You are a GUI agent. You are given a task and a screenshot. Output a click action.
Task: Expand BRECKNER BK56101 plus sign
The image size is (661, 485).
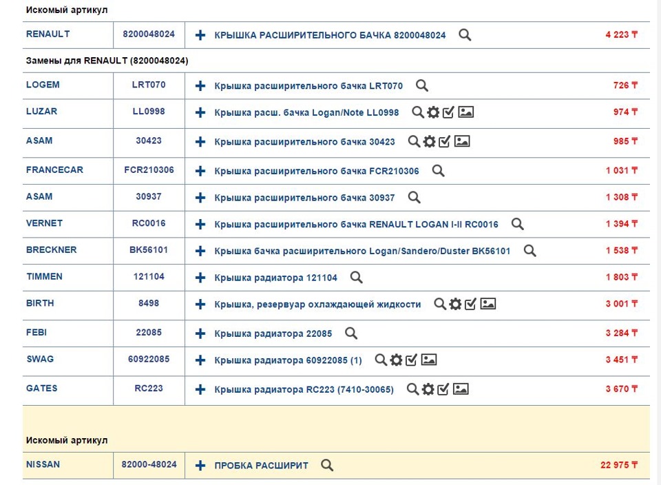(200, 251)
